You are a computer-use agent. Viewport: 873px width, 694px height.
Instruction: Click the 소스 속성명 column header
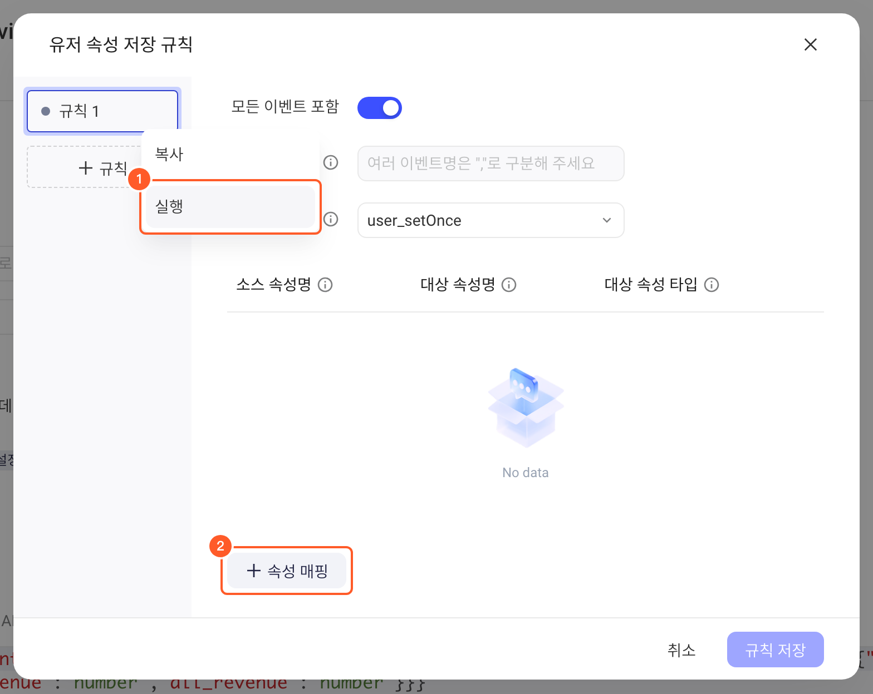(273, 285)
